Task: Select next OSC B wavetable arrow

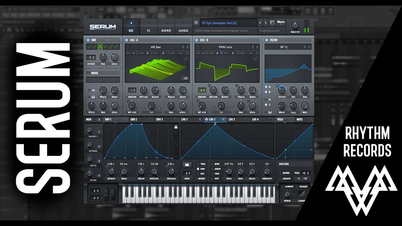Action: (x=257, y=47)
